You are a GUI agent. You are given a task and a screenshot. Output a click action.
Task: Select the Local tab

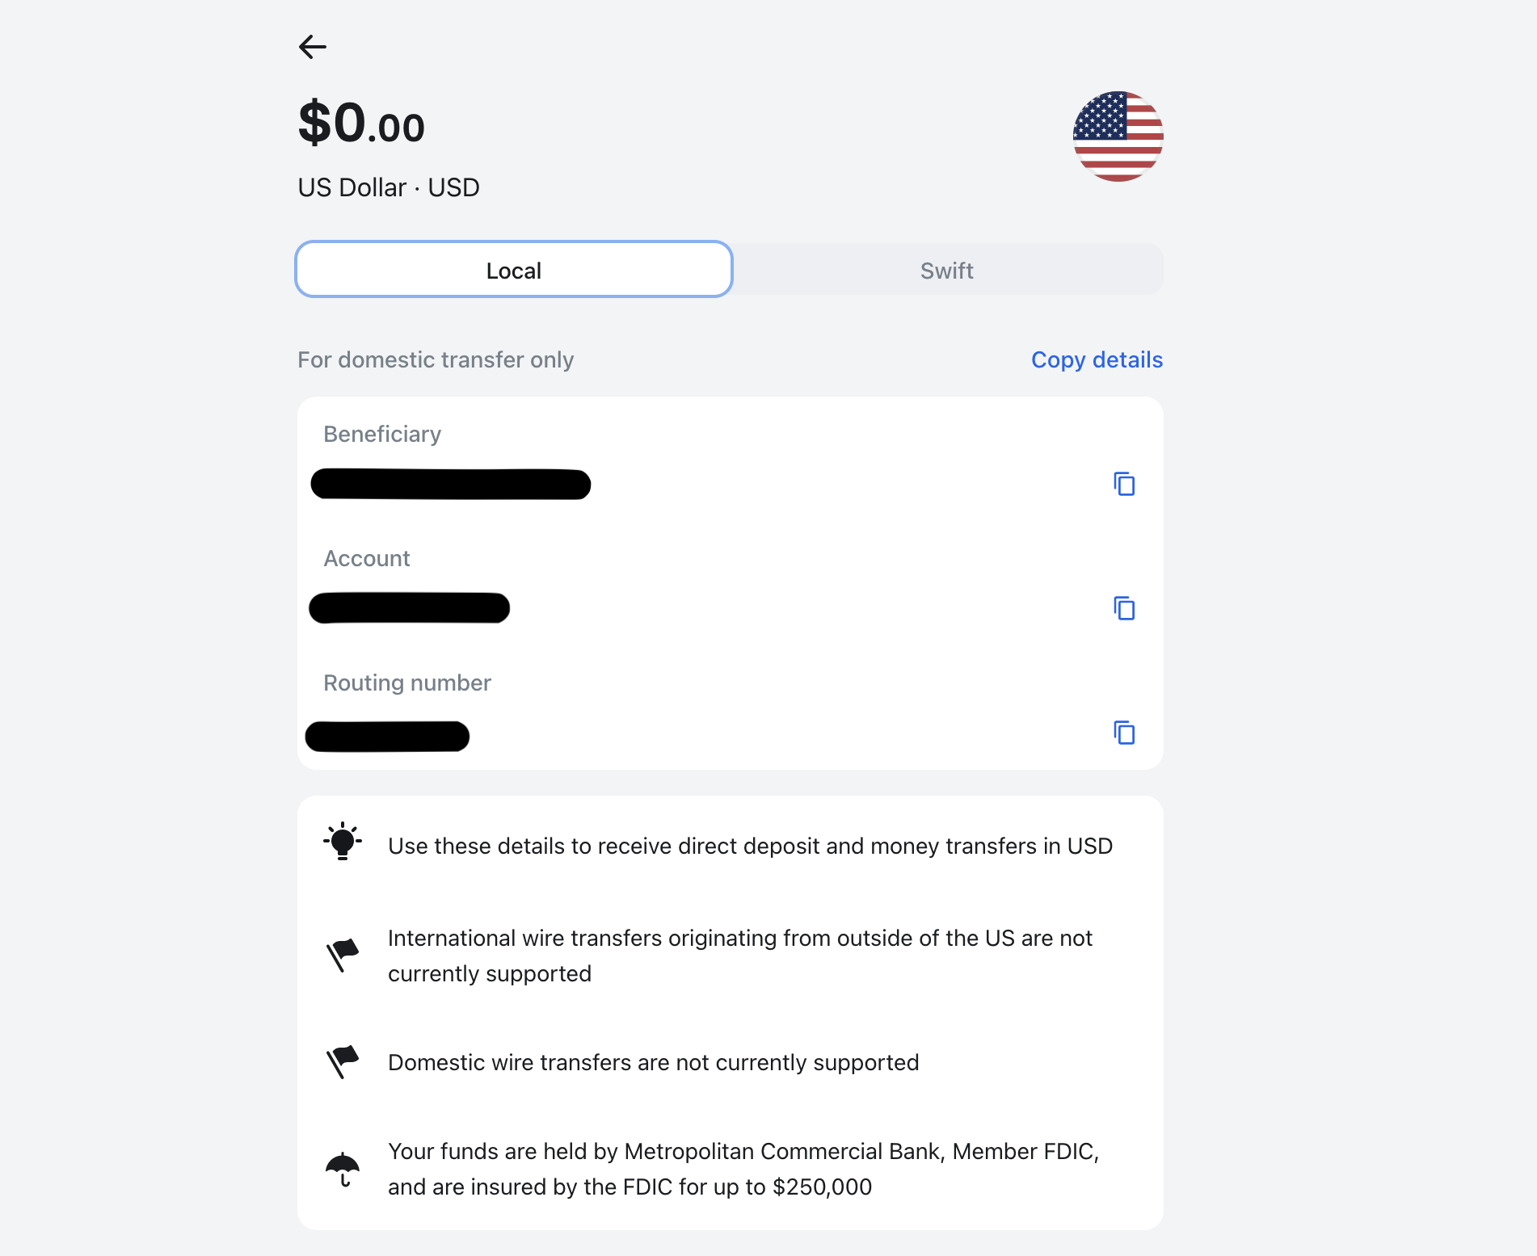pyautogui.click(x=514, y=270)
